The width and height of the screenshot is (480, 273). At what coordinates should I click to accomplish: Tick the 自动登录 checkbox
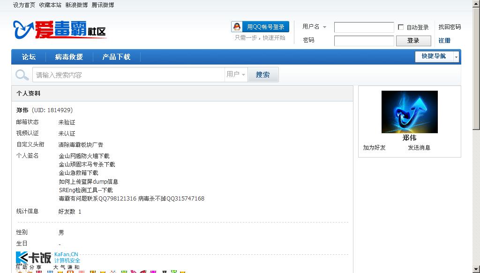click(400, 27)
